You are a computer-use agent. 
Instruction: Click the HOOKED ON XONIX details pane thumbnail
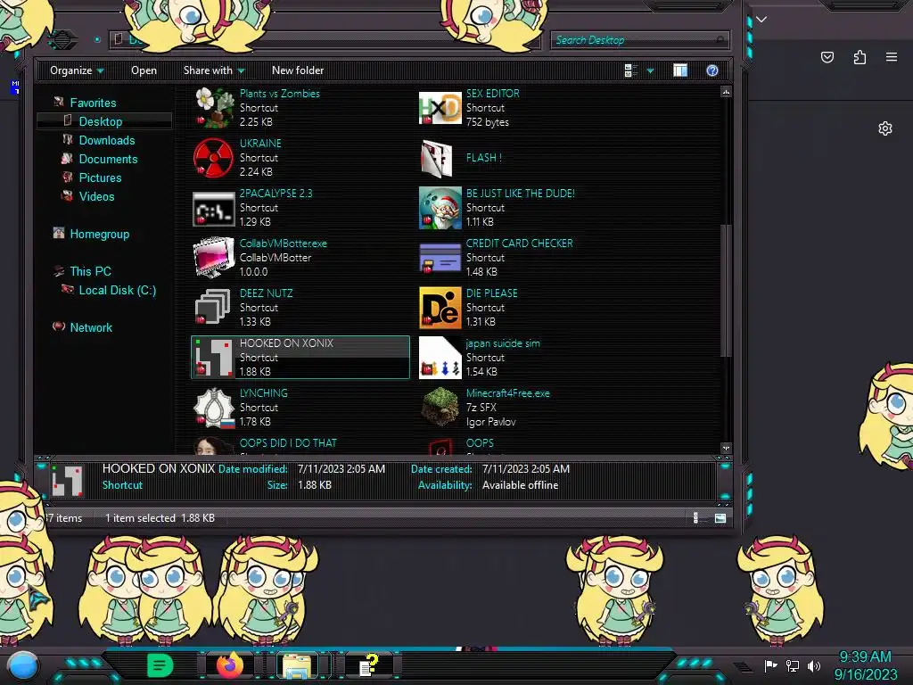coord(67,480)
